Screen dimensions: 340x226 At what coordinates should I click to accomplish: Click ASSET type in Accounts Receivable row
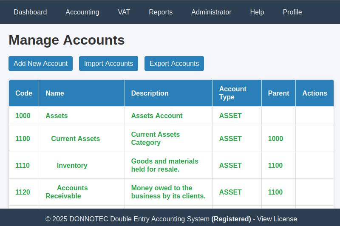point(230,192)
